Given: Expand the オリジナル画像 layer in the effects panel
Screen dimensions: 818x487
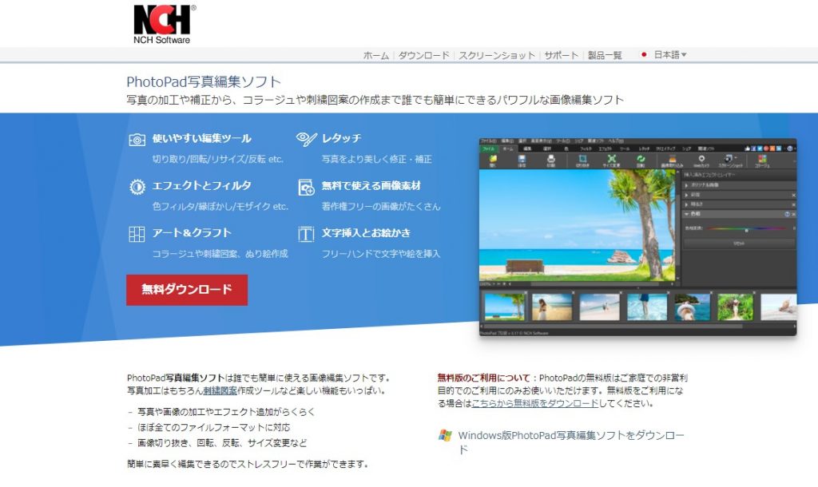Looking at the screenshot, I should 686,186.
